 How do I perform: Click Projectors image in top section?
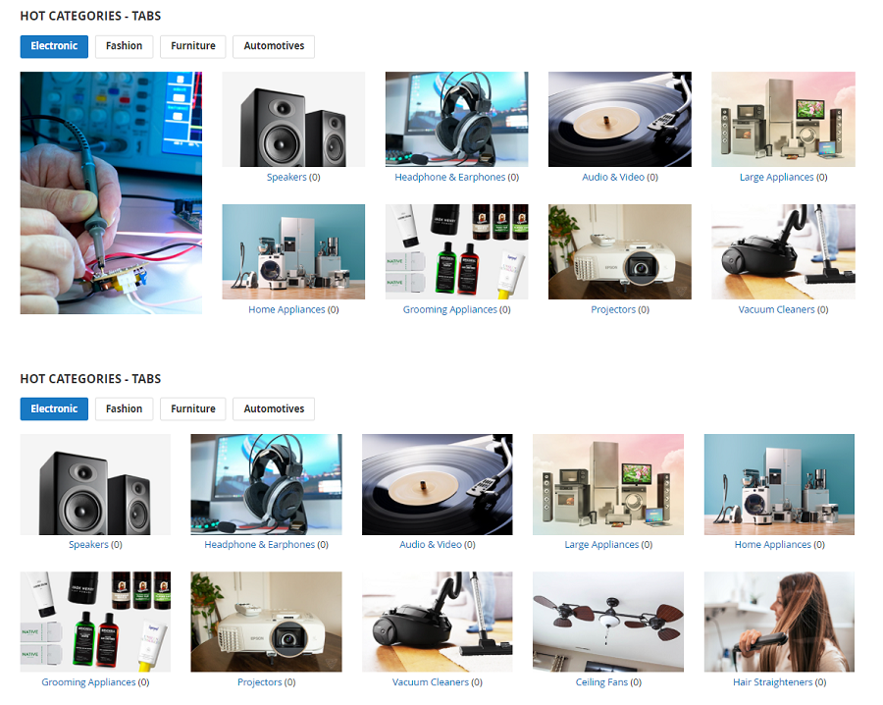click(620, 252)
